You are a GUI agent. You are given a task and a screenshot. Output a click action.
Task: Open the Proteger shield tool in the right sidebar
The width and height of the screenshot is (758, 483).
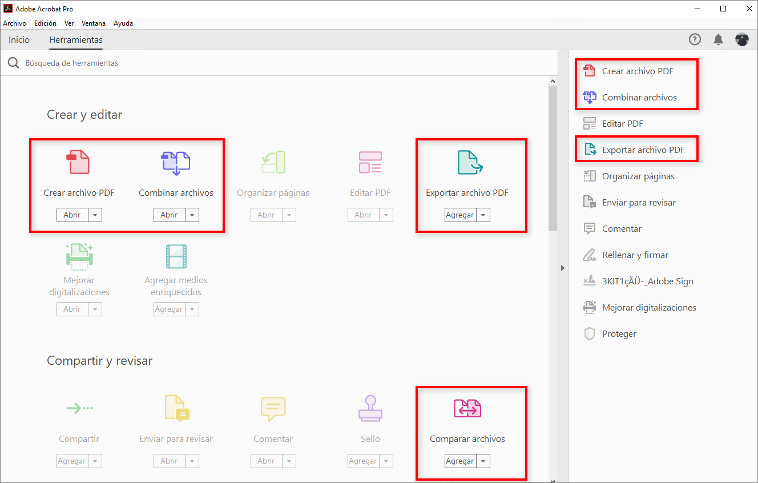[x=609, y=334]
